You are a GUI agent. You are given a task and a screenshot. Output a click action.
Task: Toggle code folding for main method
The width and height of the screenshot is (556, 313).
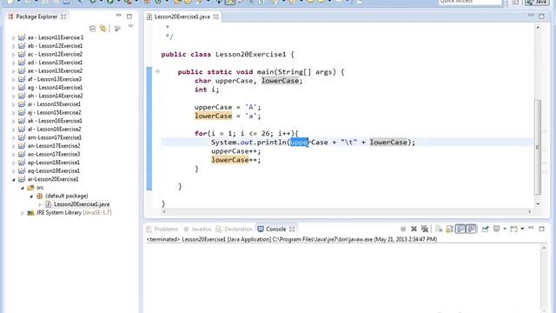[157, 71]
